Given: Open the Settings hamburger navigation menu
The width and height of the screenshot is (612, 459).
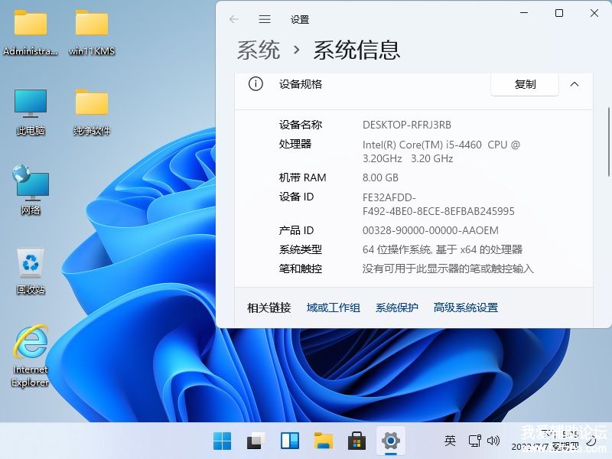Looking at the screenshot, I should pyautogui.click(x=265, y=19).
